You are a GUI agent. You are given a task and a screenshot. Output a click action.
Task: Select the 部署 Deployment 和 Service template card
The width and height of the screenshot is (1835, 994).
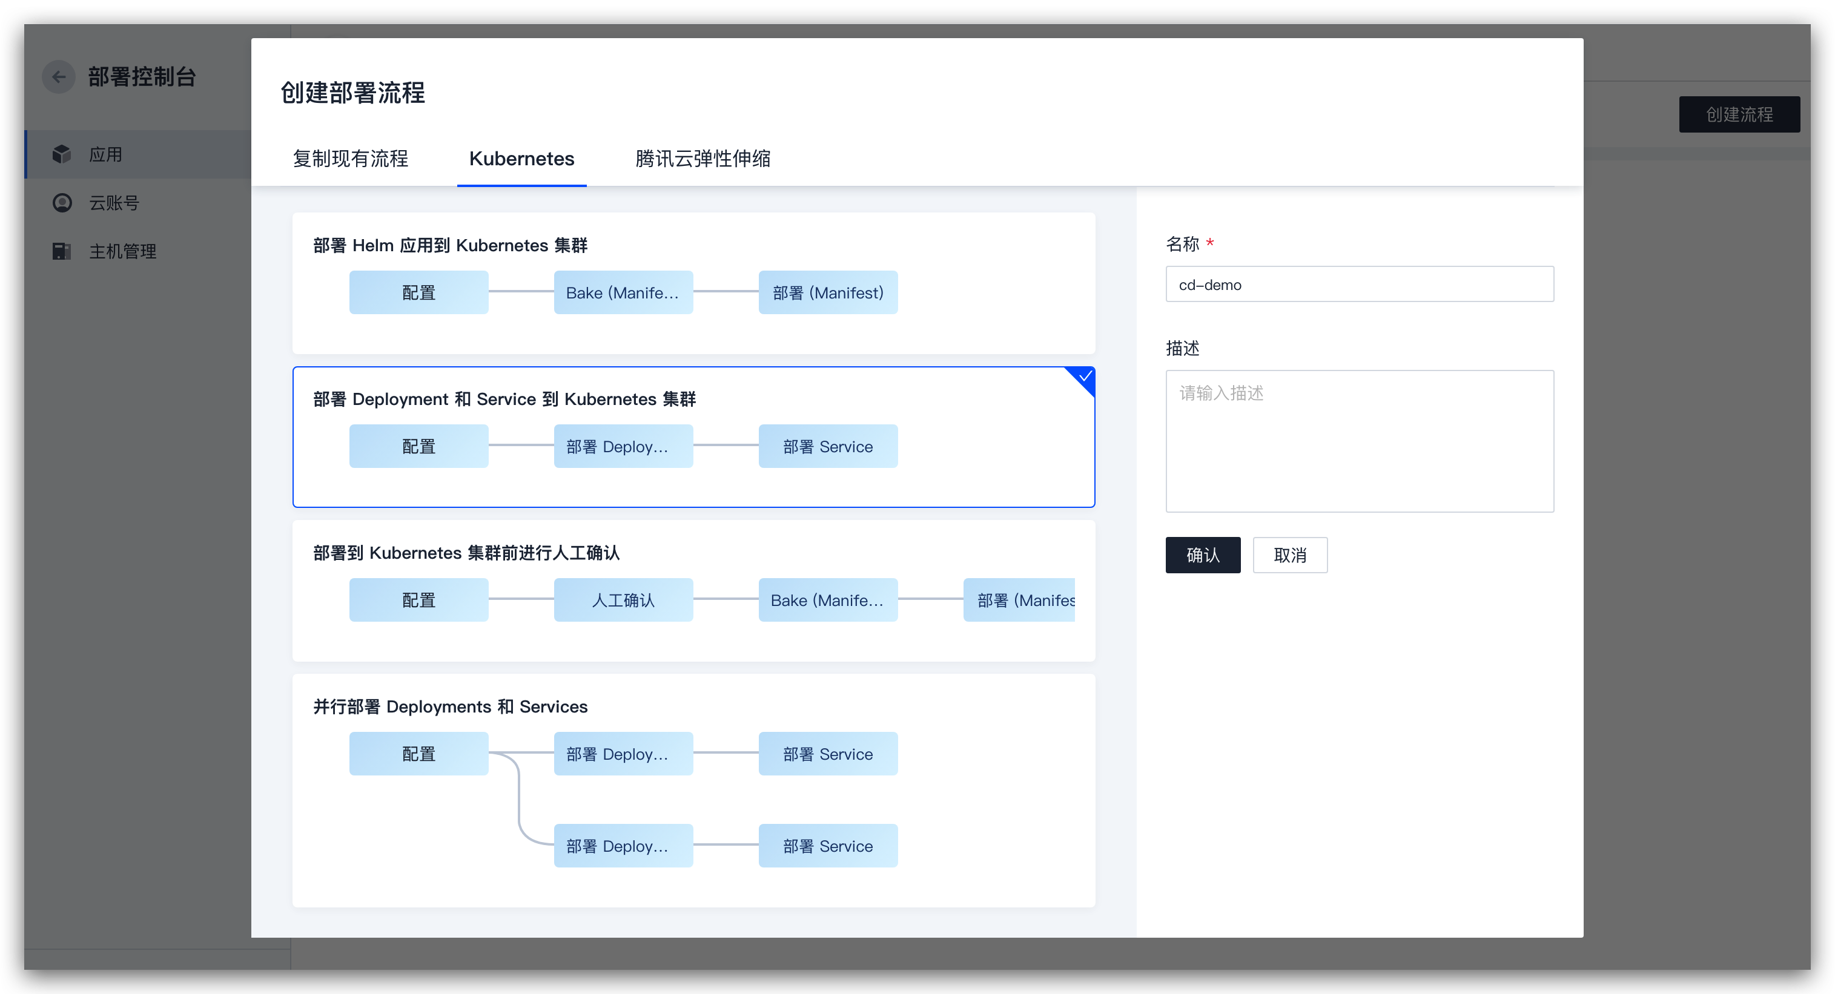pos(693,436)
